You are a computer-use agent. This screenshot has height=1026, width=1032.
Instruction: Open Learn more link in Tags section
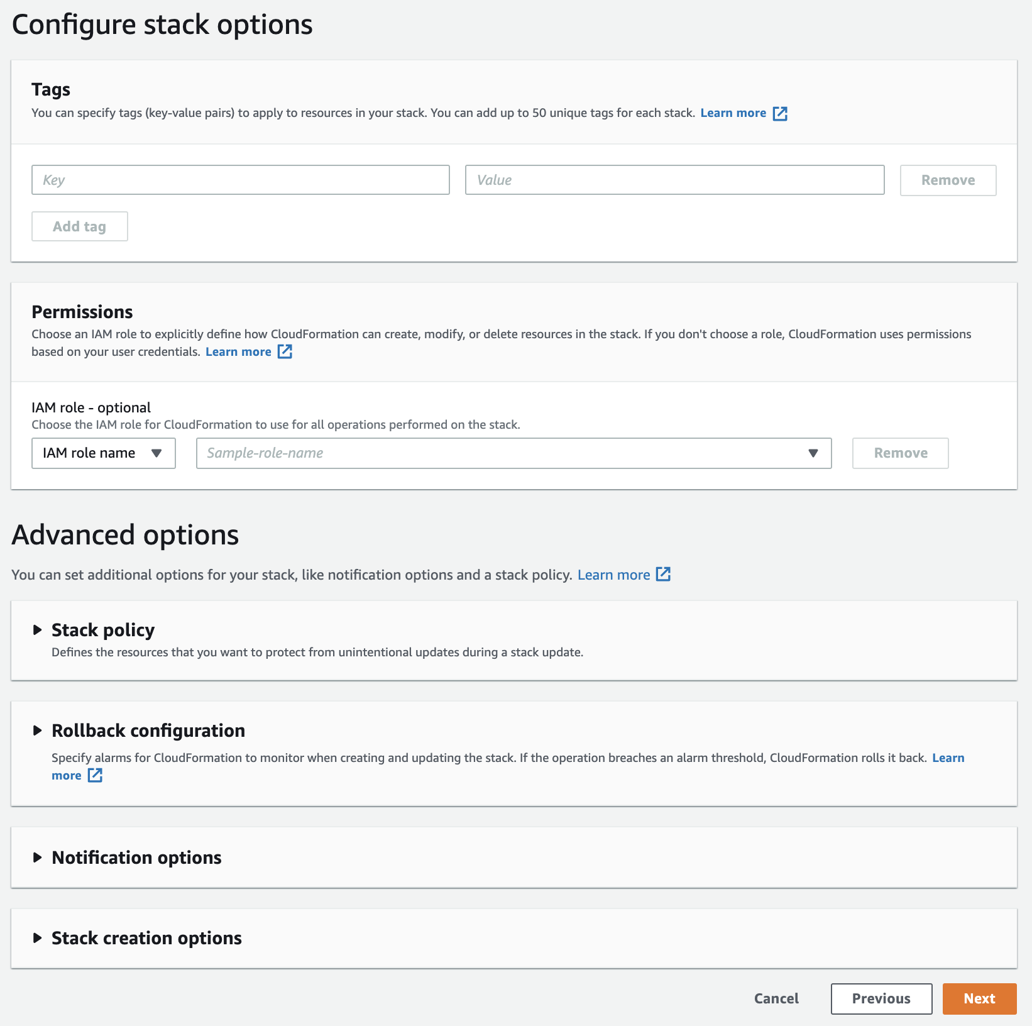(733, 113)
